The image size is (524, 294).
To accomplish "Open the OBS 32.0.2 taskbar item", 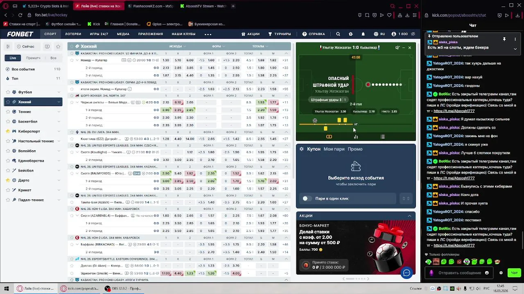I will click(x=123, y=288).
